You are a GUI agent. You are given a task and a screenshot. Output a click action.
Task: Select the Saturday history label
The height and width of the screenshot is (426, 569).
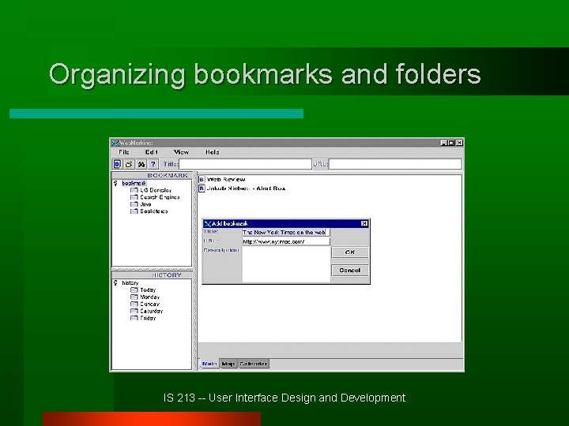coord(152,311)
